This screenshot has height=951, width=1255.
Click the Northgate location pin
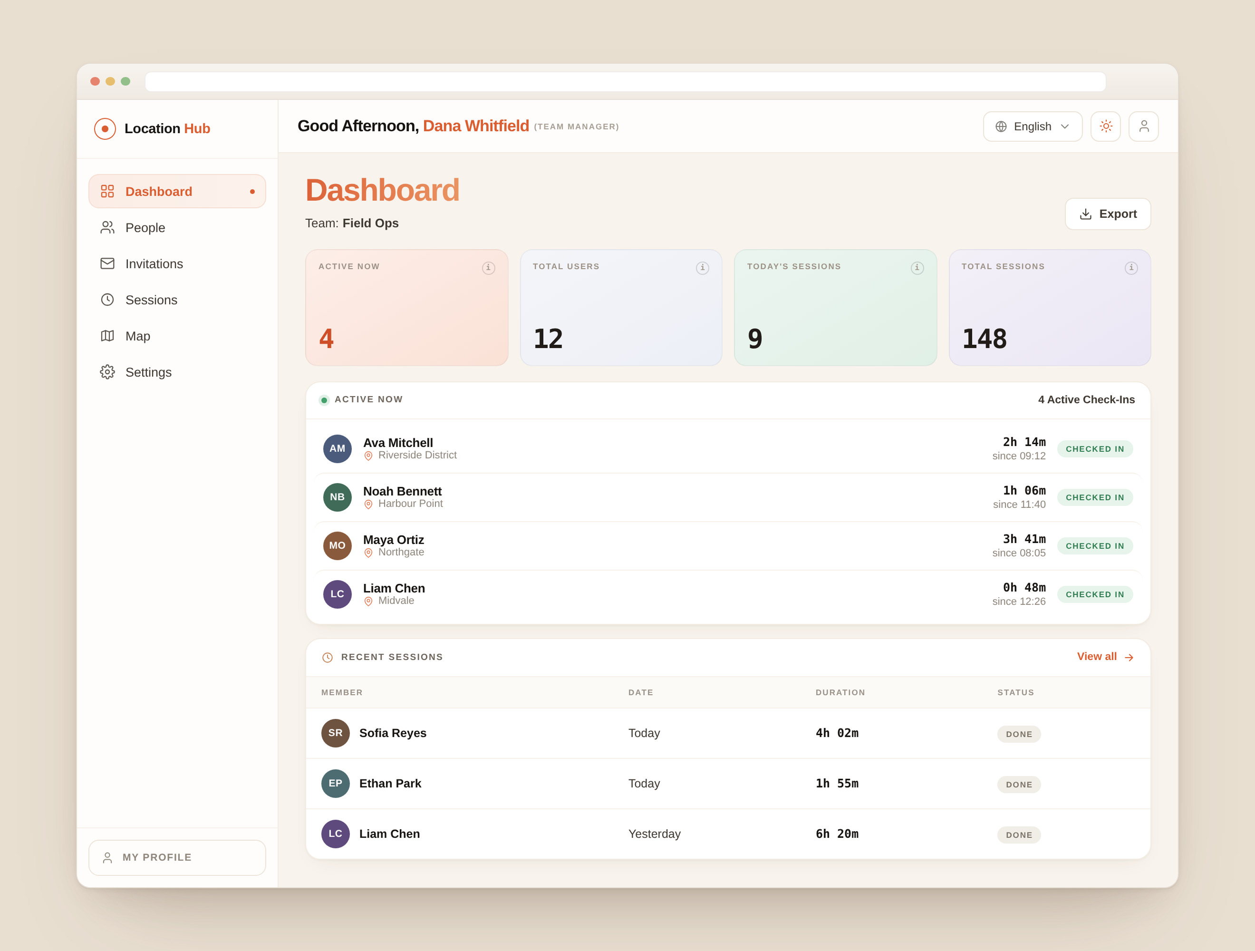tap(368, 553)
